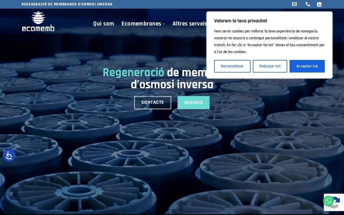Open the accessibility widget button
This screenshot has width=344, height=215.
point(9,156)
